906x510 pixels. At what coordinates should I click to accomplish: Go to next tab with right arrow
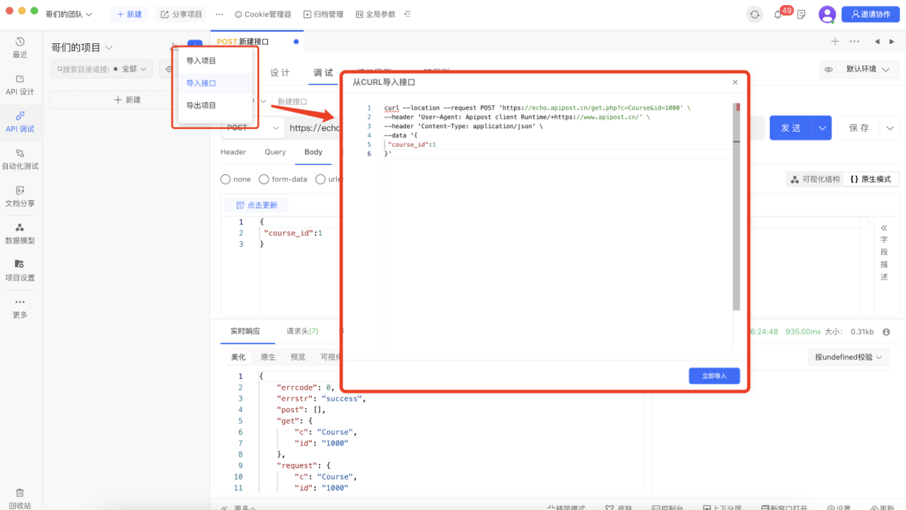pos(891,42)
